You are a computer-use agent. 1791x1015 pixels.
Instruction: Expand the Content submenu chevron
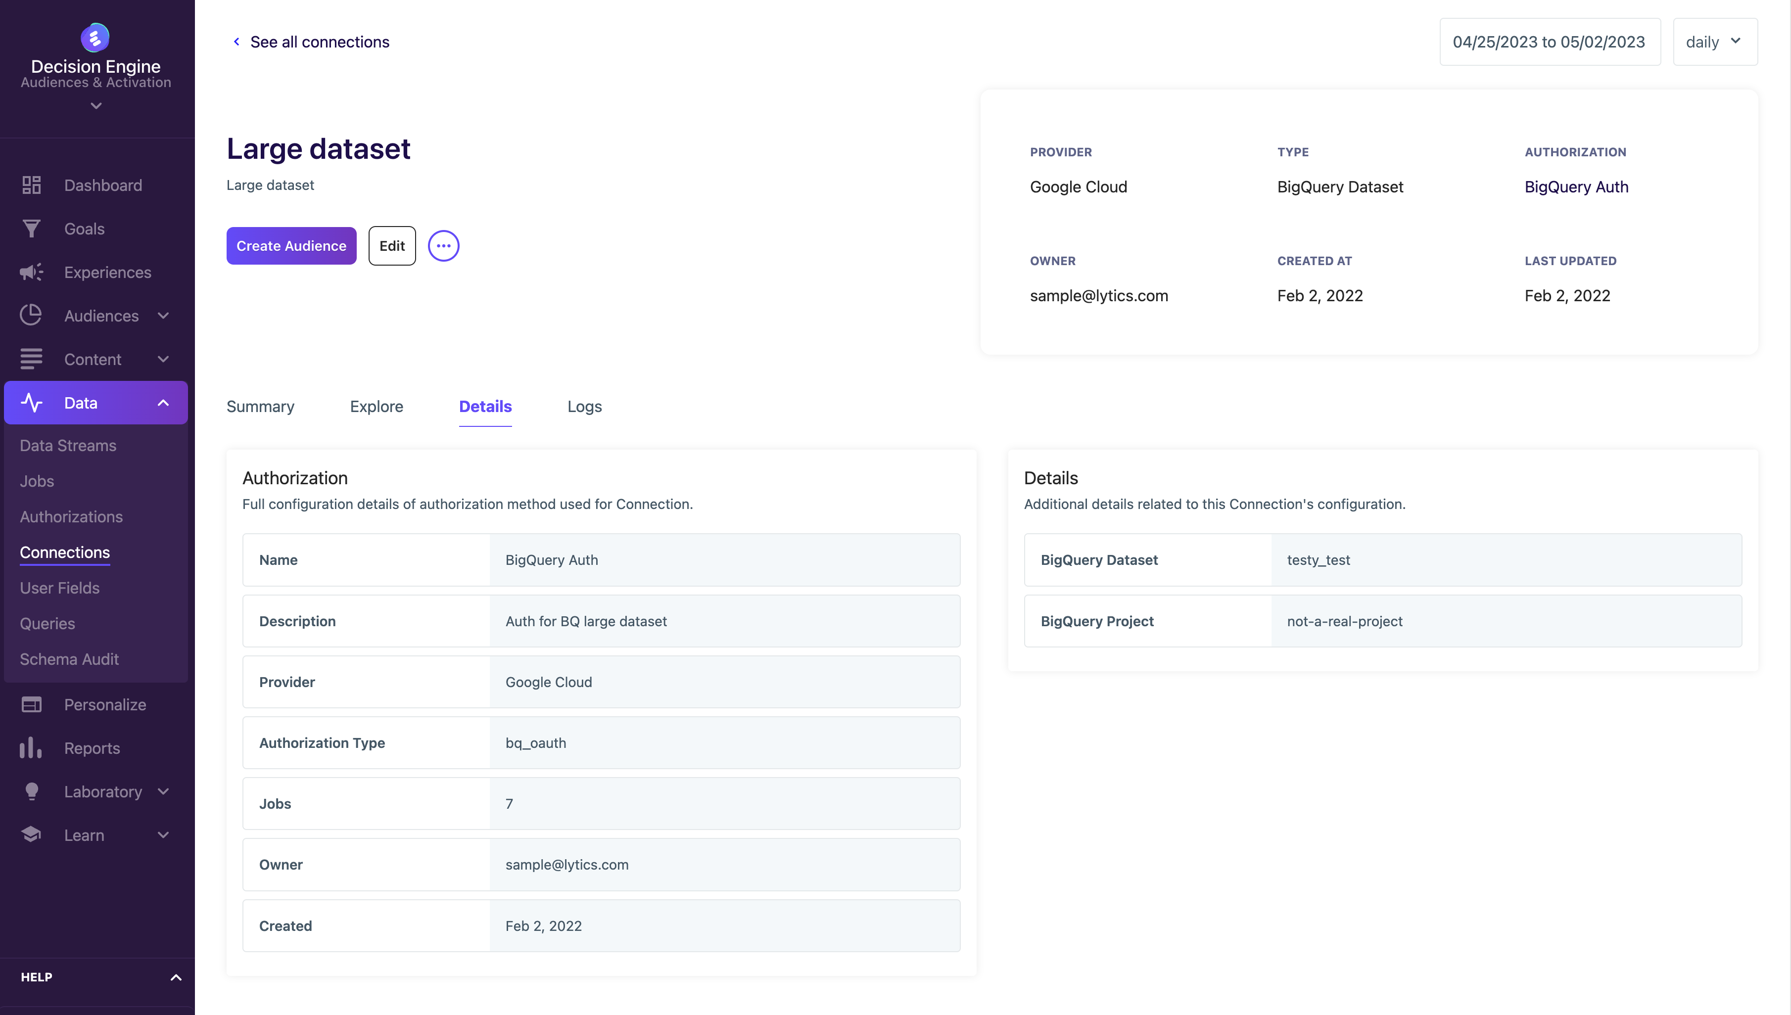click(x=164, y=360)
